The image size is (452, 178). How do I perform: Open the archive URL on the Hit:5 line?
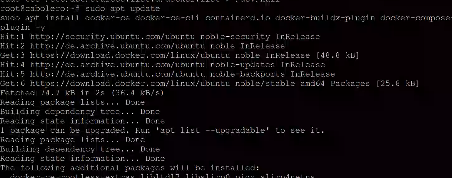point(117,74)
